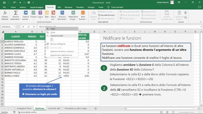
Task: Open the Testo function library
Action: pyautogui.click(x=47, y=16)
